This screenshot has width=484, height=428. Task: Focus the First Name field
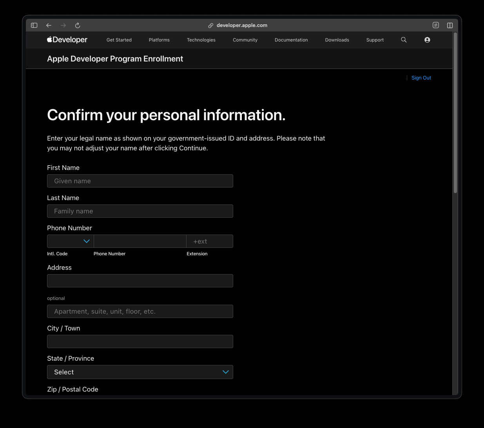140,181
